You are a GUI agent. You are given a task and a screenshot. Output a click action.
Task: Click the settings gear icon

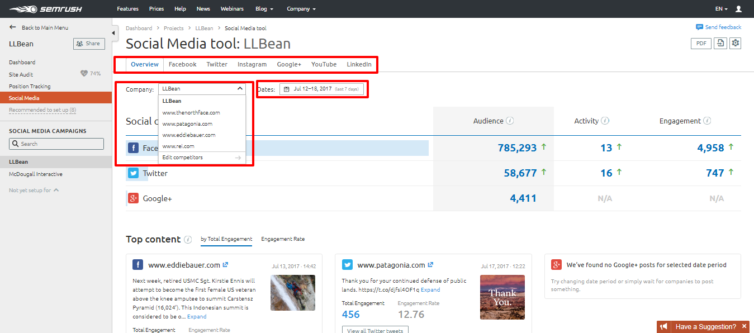[735, 44]
